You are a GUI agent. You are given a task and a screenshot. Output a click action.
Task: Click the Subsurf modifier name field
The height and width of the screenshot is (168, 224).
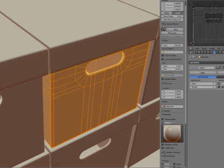click(x=206, y=68)
